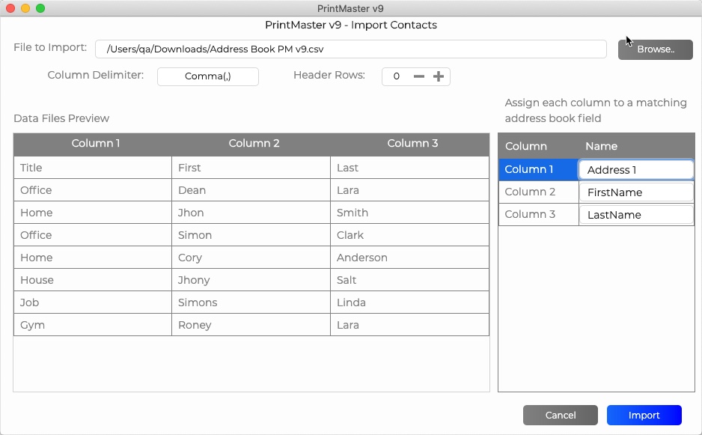Viewport: 702px width, 435px height.
Task: Click the Header Rows value field
Action: [396, 76]
